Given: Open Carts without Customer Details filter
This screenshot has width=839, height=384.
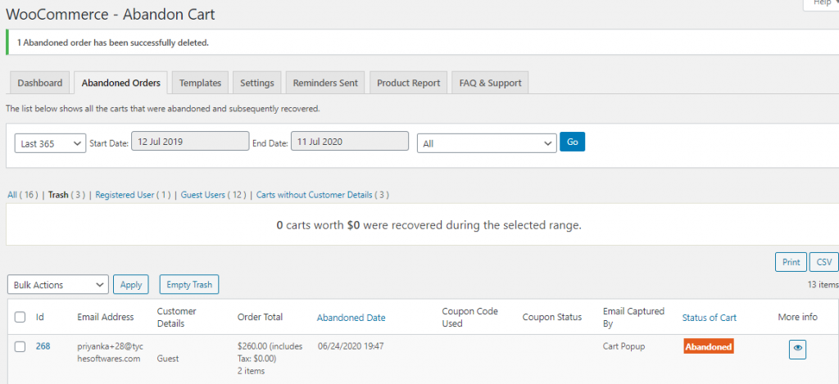Looking at the screenshot, I should (314, 195).
